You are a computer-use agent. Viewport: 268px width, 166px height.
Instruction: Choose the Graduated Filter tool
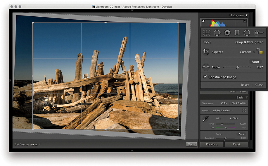(237, 33)
